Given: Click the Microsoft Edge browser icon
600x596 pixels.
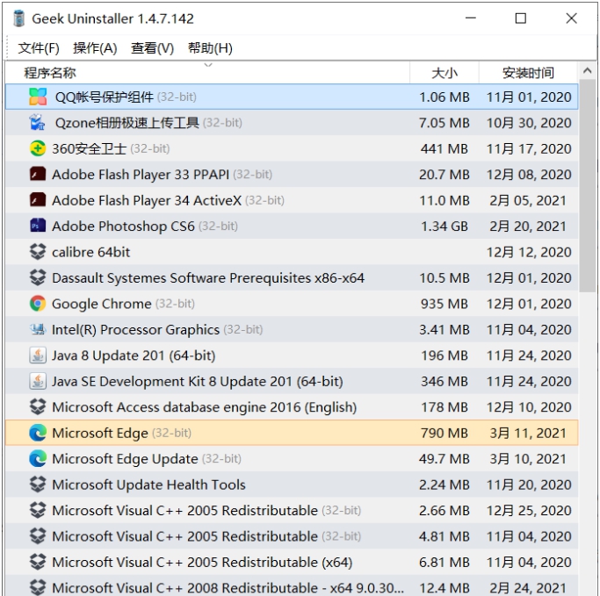Looking at the screenshot, I should tap(38, 433).
